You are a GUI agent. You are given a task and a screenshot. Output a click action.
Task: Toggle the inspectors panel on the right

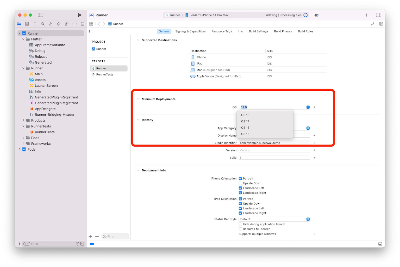coord(379,15)
